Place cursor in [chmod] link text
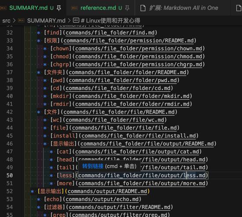Screen dimensions: 242x217 click(x=61, y=56)
